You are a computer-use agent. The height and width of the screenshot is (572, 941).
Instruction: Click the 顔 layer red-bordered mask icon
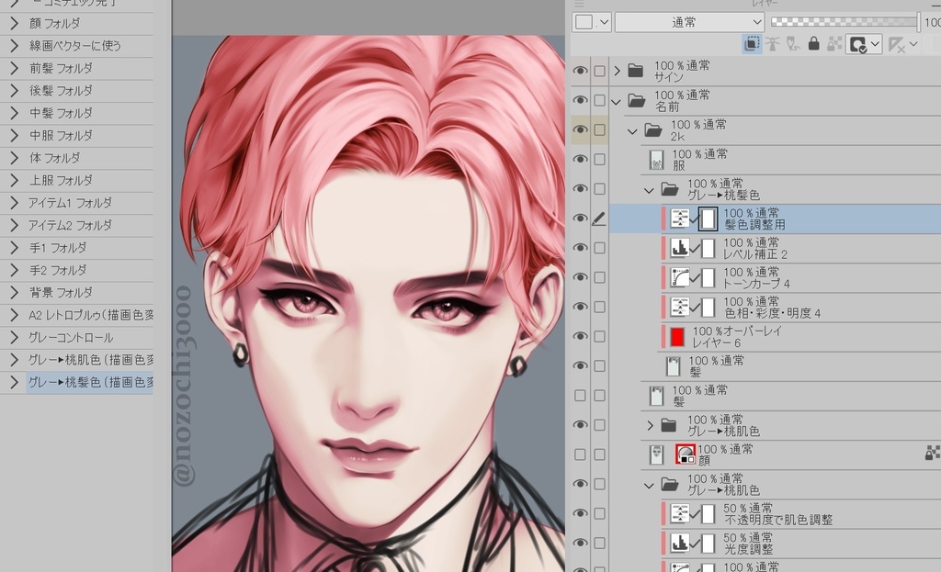pyautogui.click(x=686, y=454)
